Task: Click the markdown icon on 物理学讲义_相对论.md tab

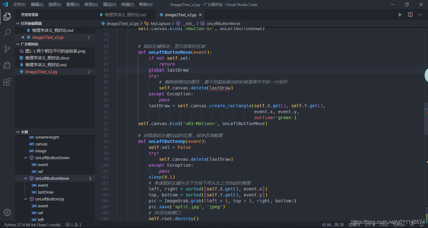Action: [x=101, y=15]
